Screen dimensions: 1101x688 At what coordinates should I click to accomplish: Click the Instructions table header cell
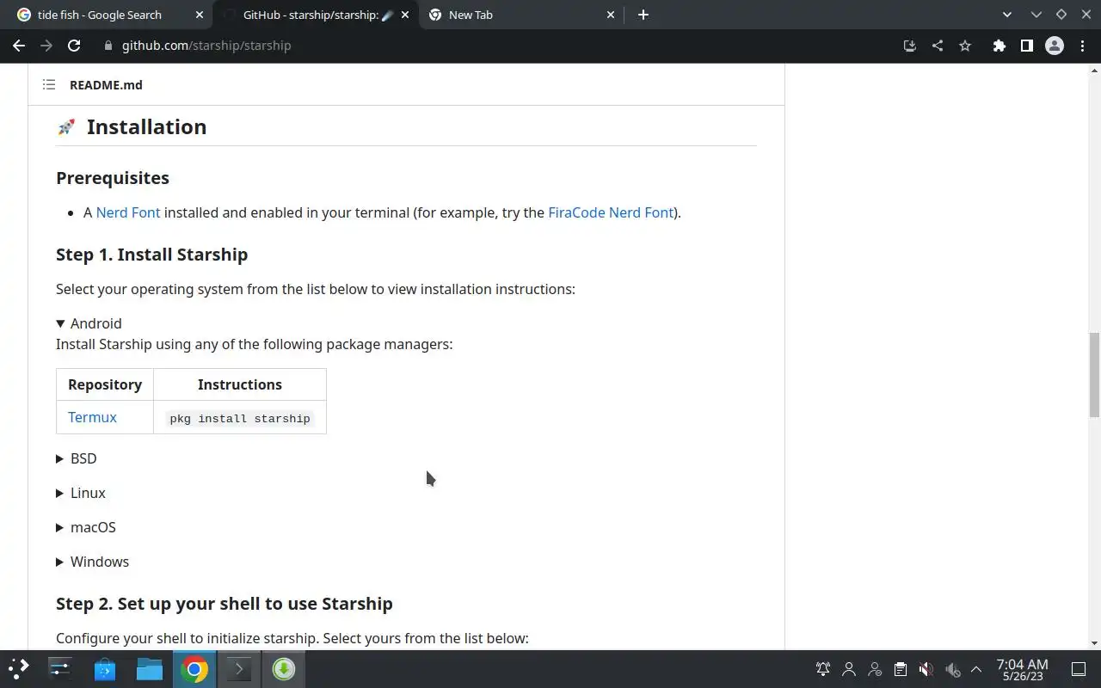[x=240, y=384]
